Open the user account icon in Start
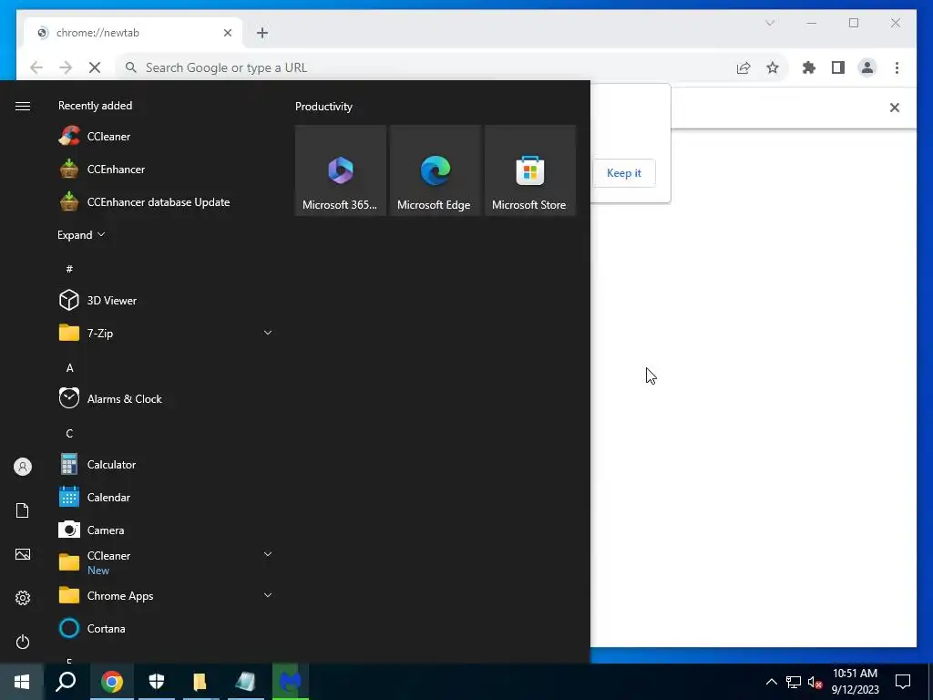Screen dimensions: 933x700 23,467
